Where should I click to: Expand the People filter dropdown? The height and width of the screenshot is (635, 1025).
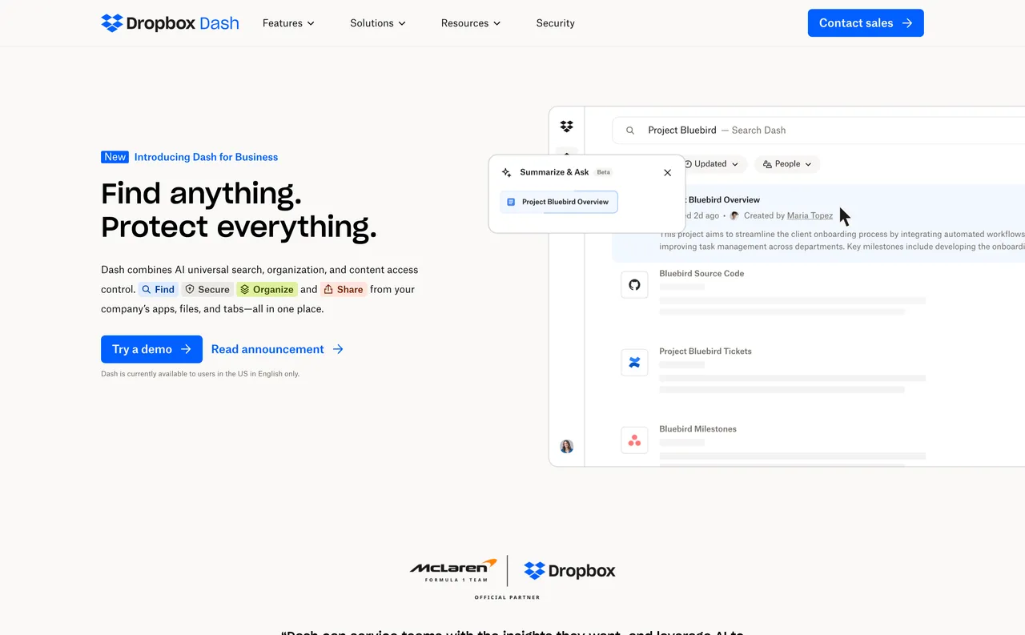[x=786, y=163]
